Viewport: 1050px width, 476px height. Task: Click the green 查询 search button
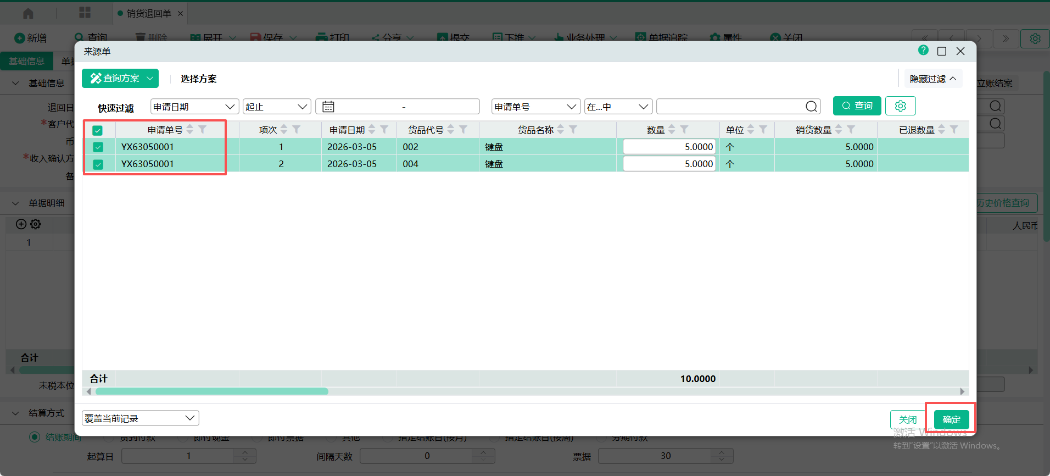[857, 106]
